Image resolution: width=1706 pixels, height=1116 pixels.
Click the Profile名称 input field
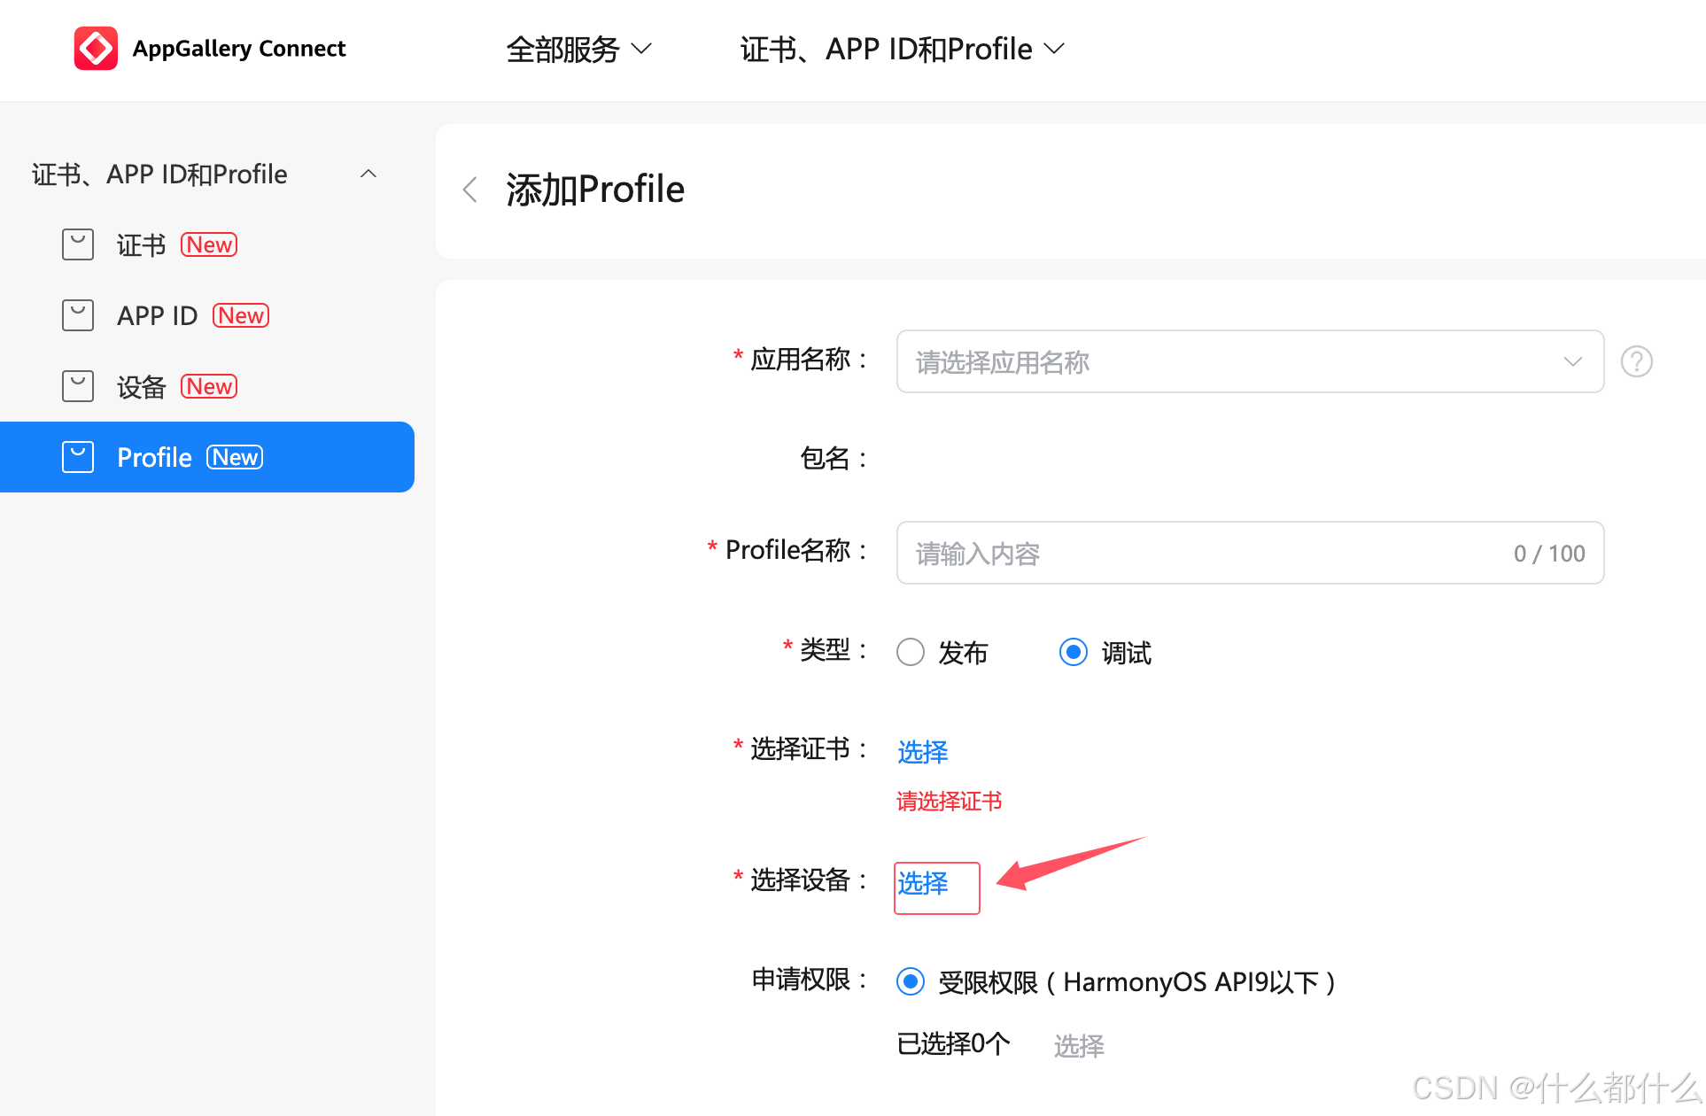click(x=1245, y=552)
